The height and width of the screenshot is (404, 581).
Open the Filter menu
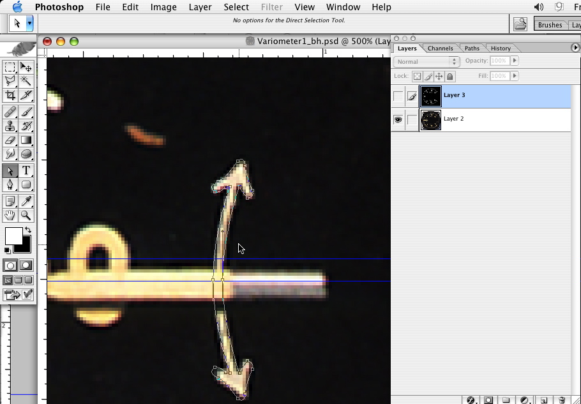pyautogui.click(x=272, y=7)
